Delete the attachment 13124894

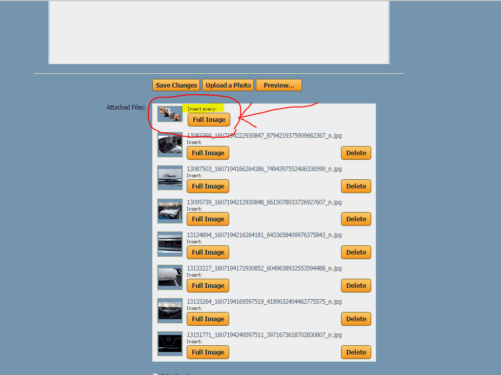pyautogui.click(x=356, y=253)
